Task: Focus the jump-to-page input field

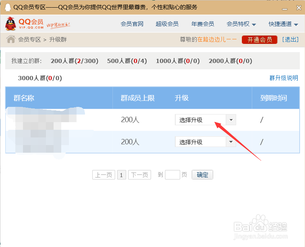Action: (173, 175)
